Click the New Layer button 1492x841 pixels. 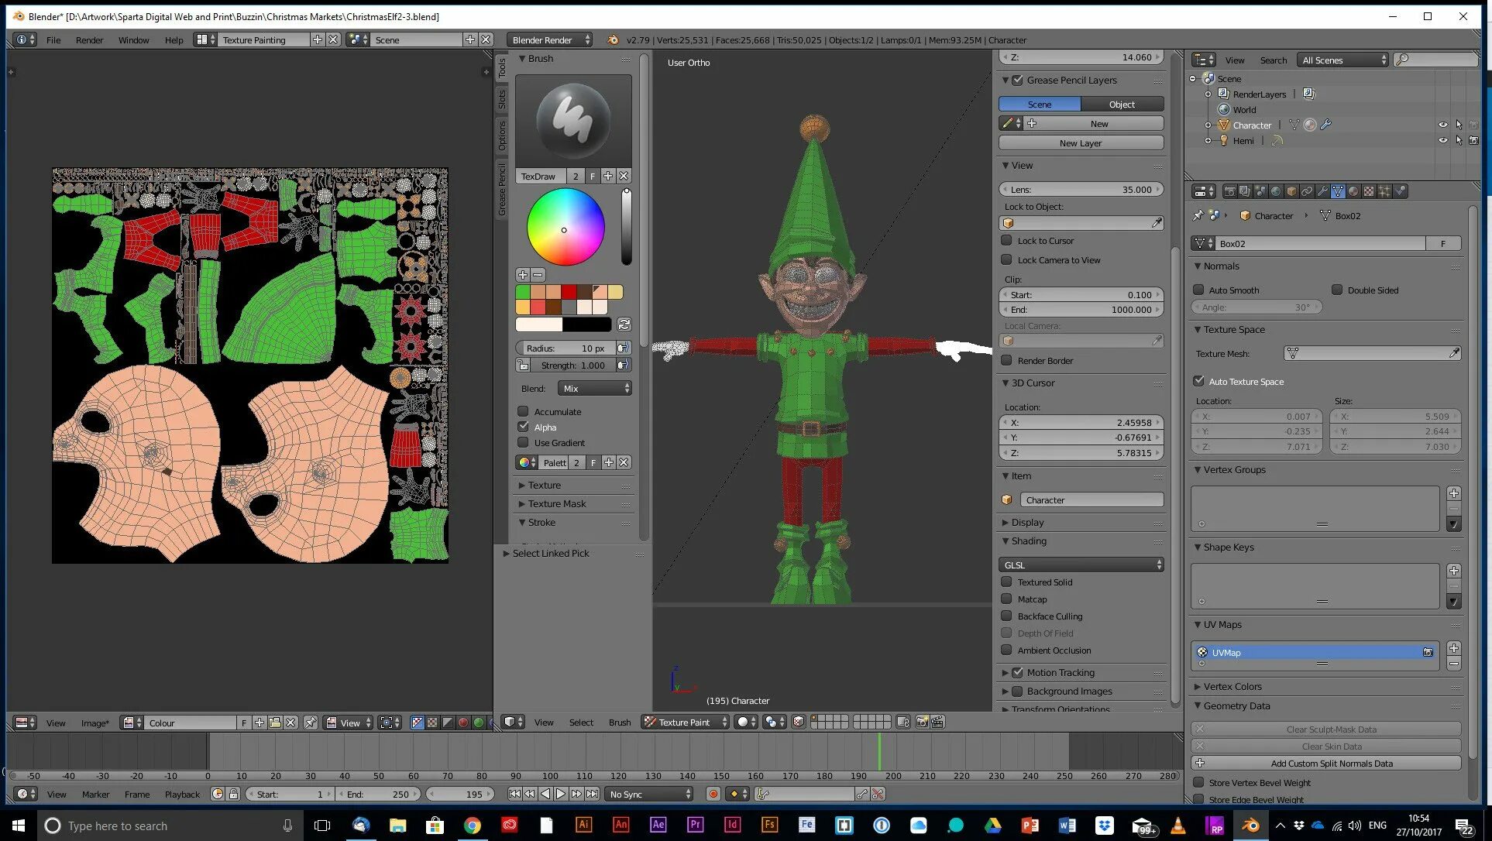[x=1081, y=142]
